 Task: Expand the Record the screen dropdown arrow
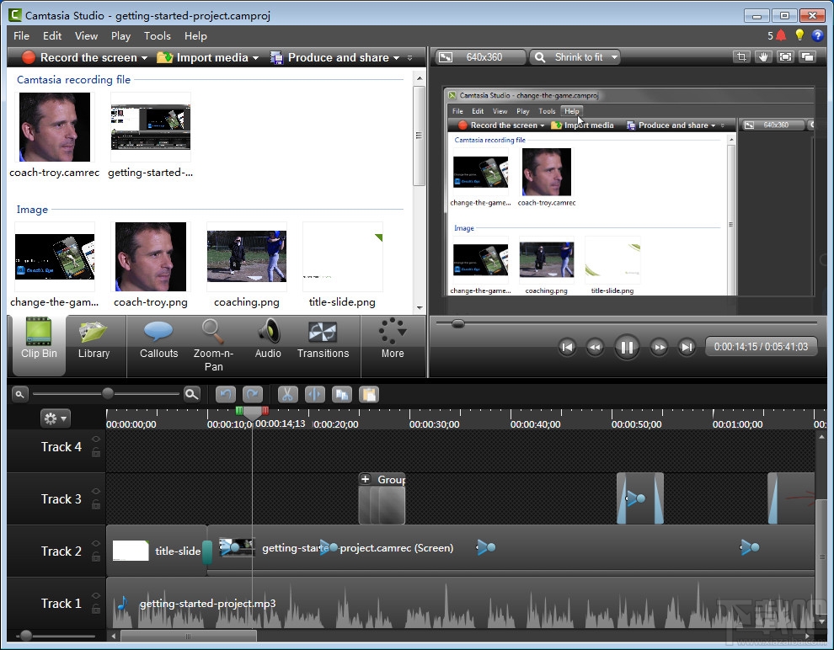point(144,58)
